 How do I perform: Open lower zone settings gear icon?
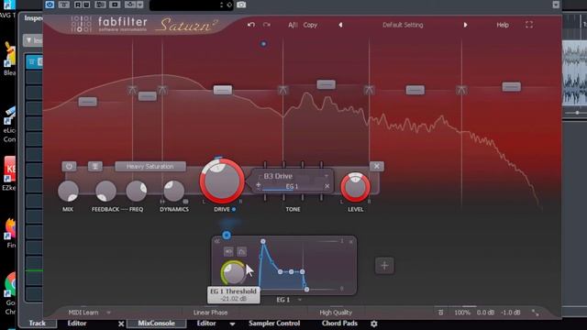[x=374, y=324]
